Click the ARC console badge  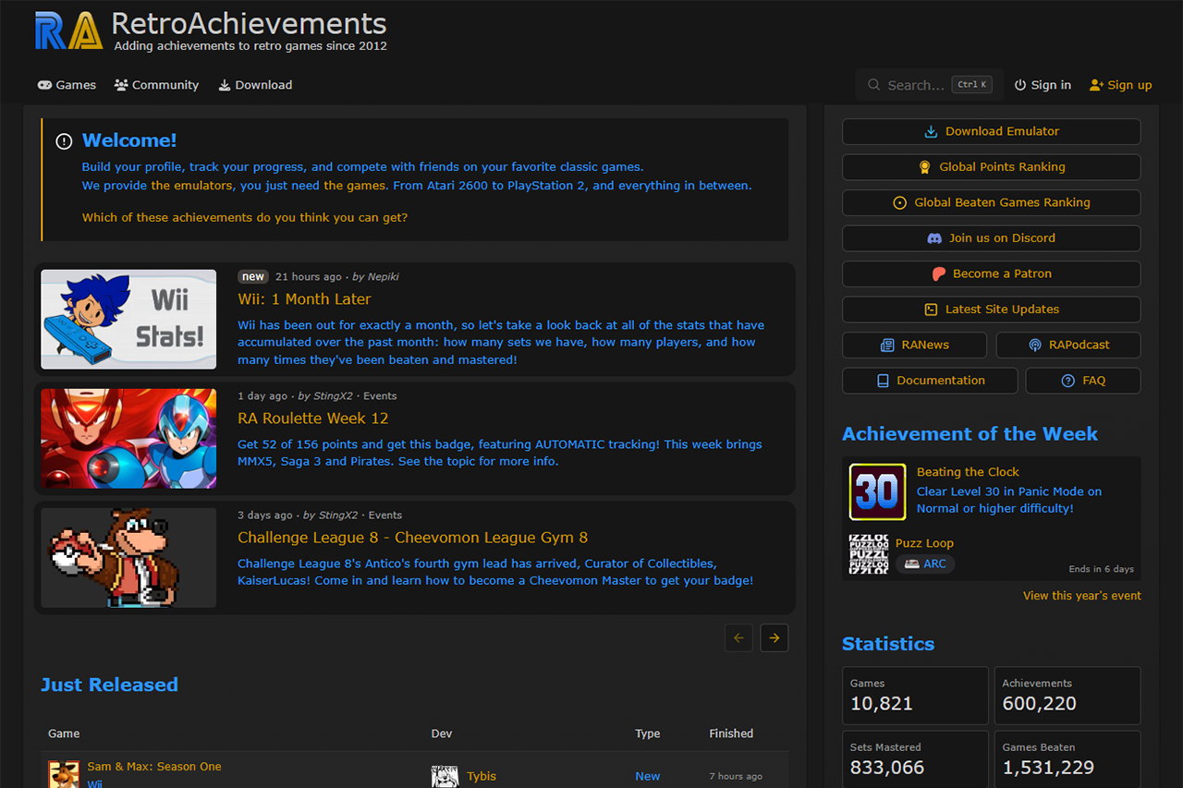coord(925,564)
